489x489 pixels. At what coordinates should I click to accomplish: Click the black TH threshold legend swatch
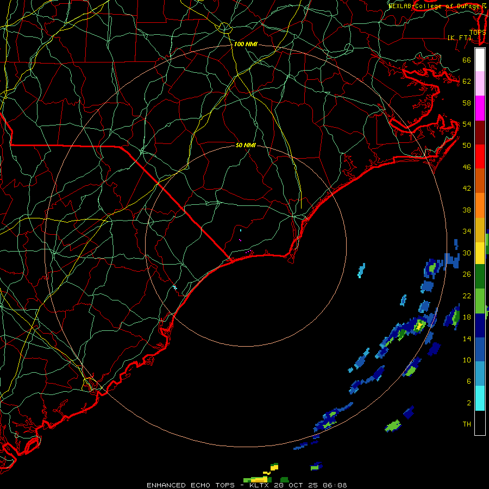(480, 423)
